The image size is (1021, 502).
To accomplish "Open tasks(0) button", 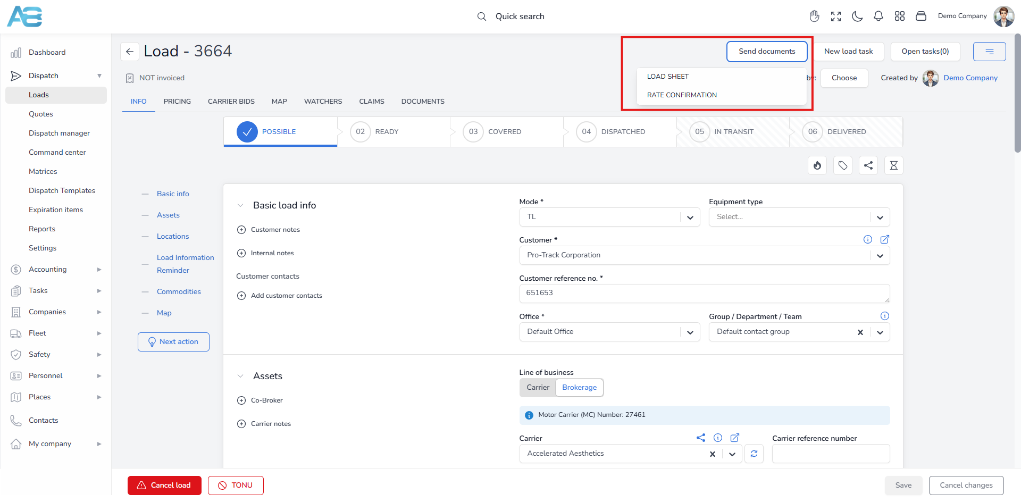I will (x=925, y=52).
